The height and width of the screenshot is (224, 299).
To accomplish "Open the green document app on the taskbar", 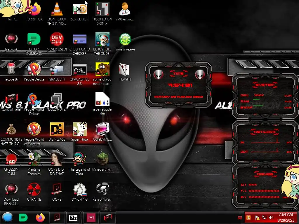I will [x=23, y=217].
